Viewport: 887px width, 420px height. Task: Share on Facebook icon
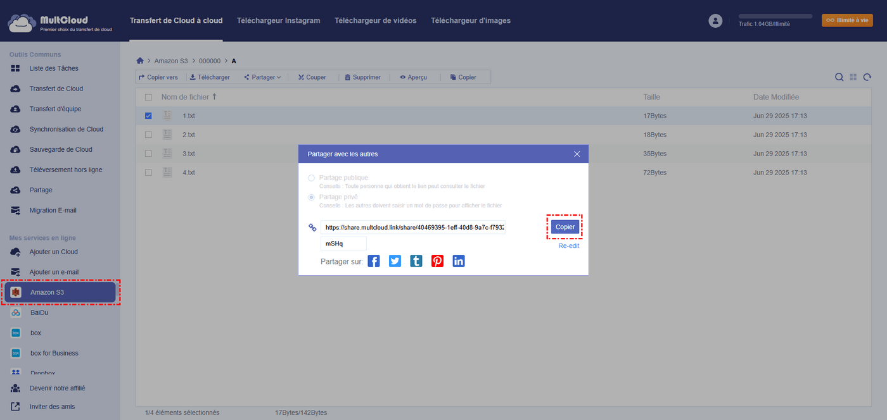coord(374,261)
